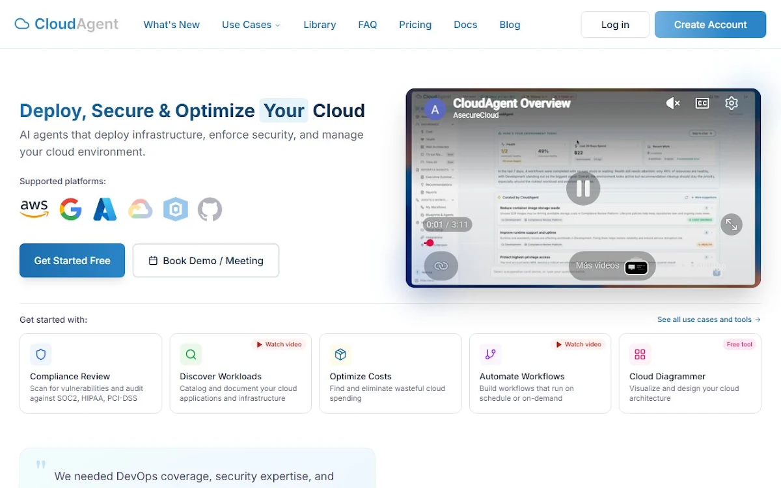Click the red video progress marker
The width and height of the screenshot is (781, 488).
[x=430, y=243]
